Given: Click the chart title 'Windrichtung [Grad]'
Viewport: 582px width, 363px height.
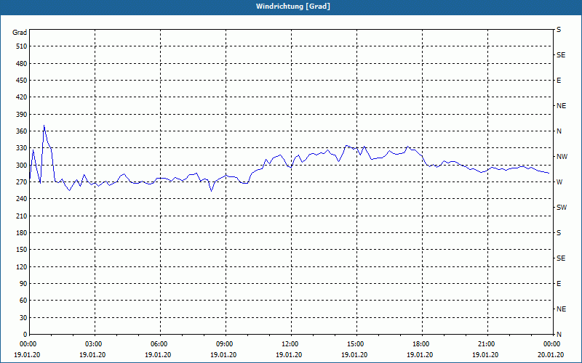Looking at the screenshot, I should pyautogui.click(x=293, y=7).
